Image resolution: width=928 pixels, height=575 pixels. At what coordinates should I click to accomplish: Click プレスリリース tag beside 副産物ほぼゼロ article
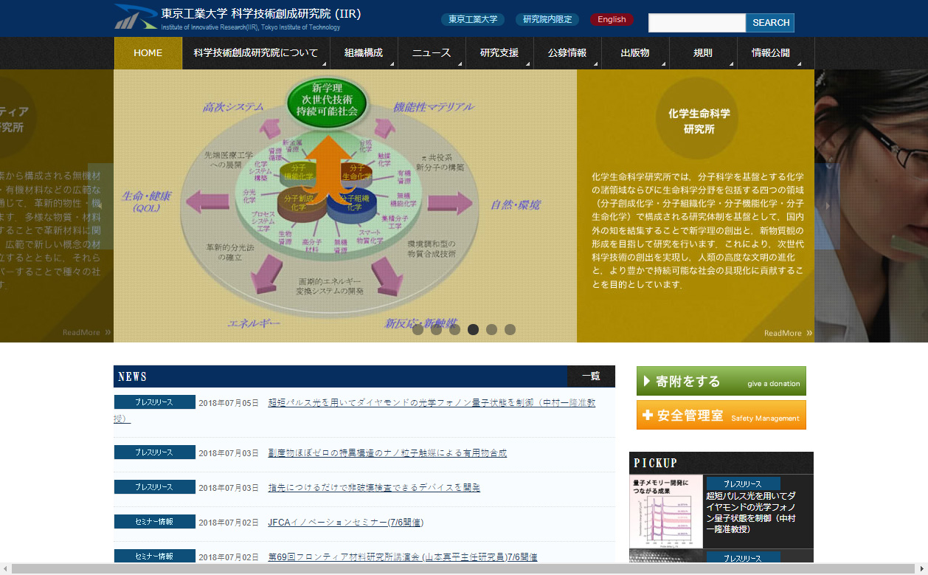[x=154, y=452]
